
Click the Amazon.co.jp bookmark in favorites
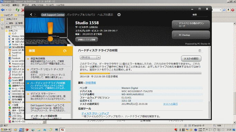point(16,64)
